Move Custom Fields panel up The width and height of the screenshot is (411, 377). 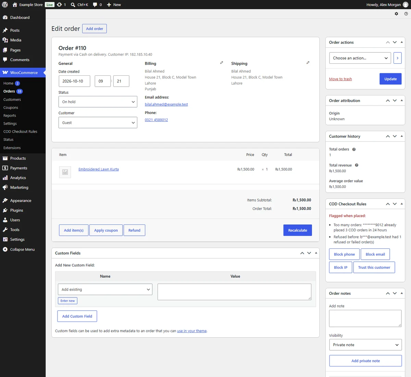(302, 253)
